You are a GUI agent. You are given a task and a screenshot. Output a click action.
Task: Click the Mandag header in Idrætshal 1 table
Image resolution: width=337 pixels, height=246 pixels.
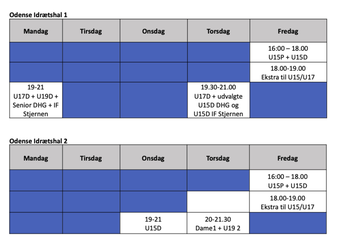pos(36,31)
